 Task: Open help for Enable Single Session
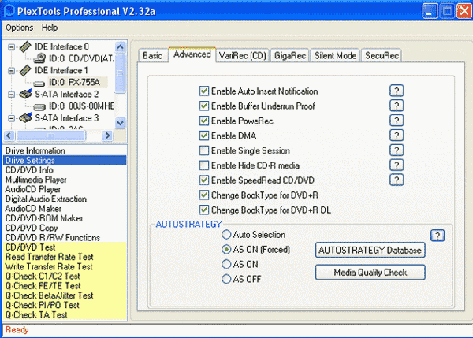click(397, 150)
